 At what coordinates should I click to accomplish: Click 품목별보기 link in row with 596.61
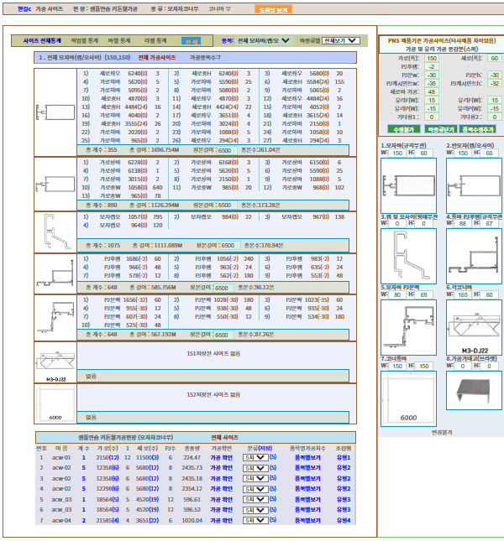pyautogui.click(x=307, y=499)
